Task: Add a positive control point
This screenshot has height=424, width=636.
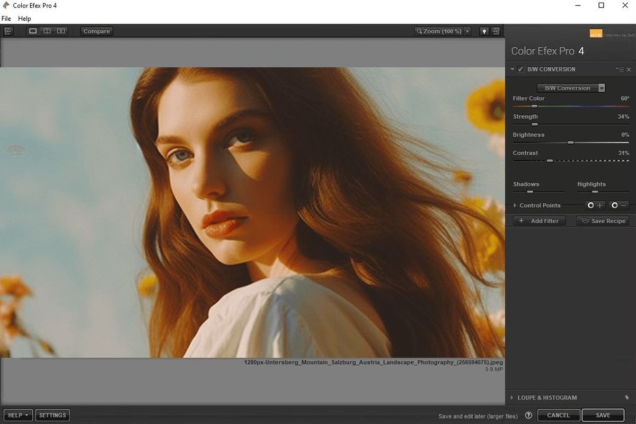Action: (595, 205)
